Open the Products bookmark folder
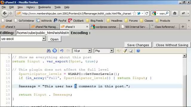 point(163,21)
